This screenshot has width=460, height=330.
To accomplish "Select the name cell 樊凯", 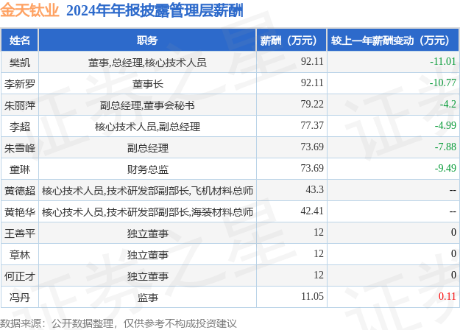I will click(20, 62).
